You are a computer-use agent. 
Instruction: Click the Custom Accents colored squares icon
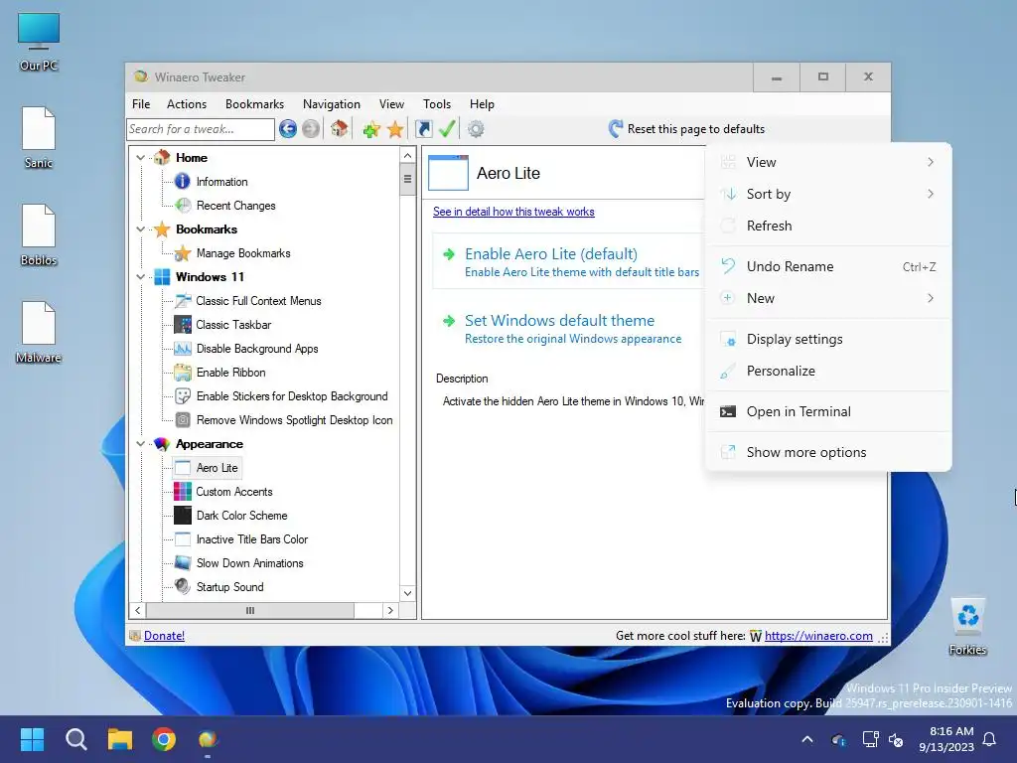[183, 492]
